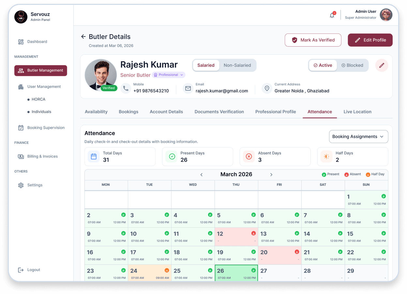The image size is (407, 294).
Task: Click the Present Days checkmark icon
Action: click(172, 156)
